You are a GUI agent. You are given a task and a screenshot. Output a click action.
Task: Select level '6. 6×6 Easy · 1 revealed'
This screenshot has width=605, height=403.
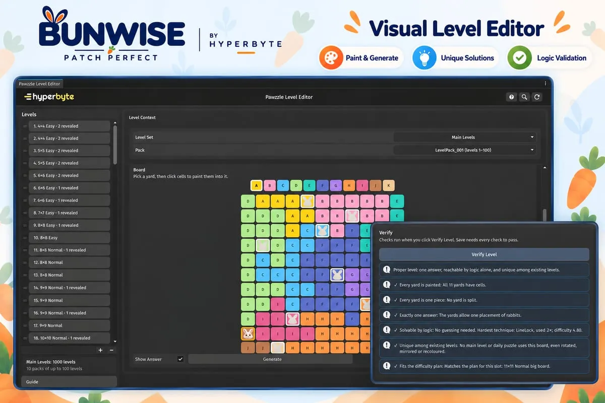(x=70, y=188)
